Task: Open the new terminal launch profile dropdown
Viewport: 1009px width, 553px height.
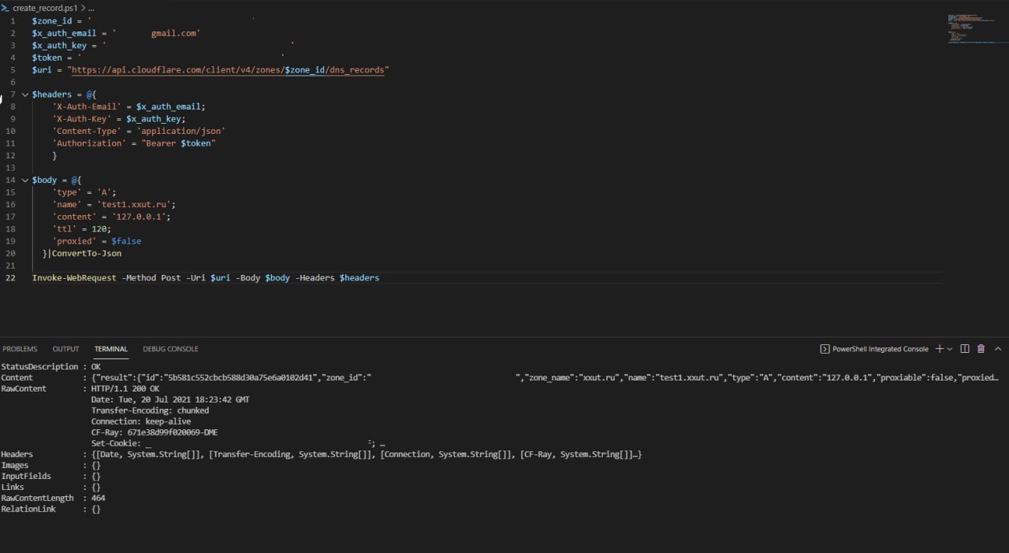Action: click(x=949, y=349)
